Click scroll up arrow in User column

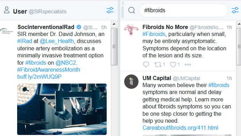tap(114, 24)
